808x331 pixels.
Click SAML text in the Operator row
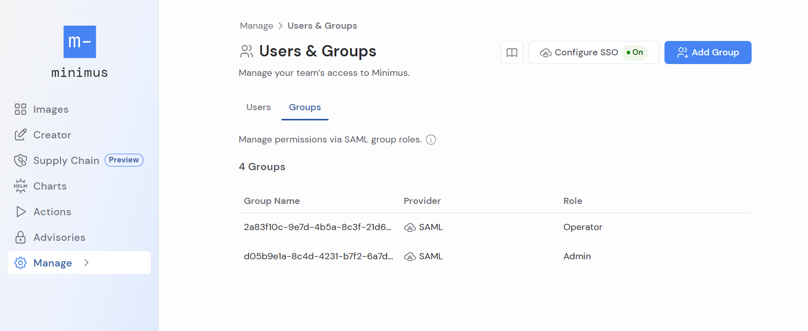[431, 227]
